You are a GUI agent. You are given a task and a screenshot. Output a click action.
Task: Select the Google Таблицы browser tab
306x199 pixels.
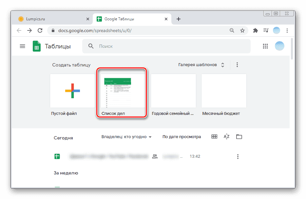pyautogui.click(x=128, y=19)
